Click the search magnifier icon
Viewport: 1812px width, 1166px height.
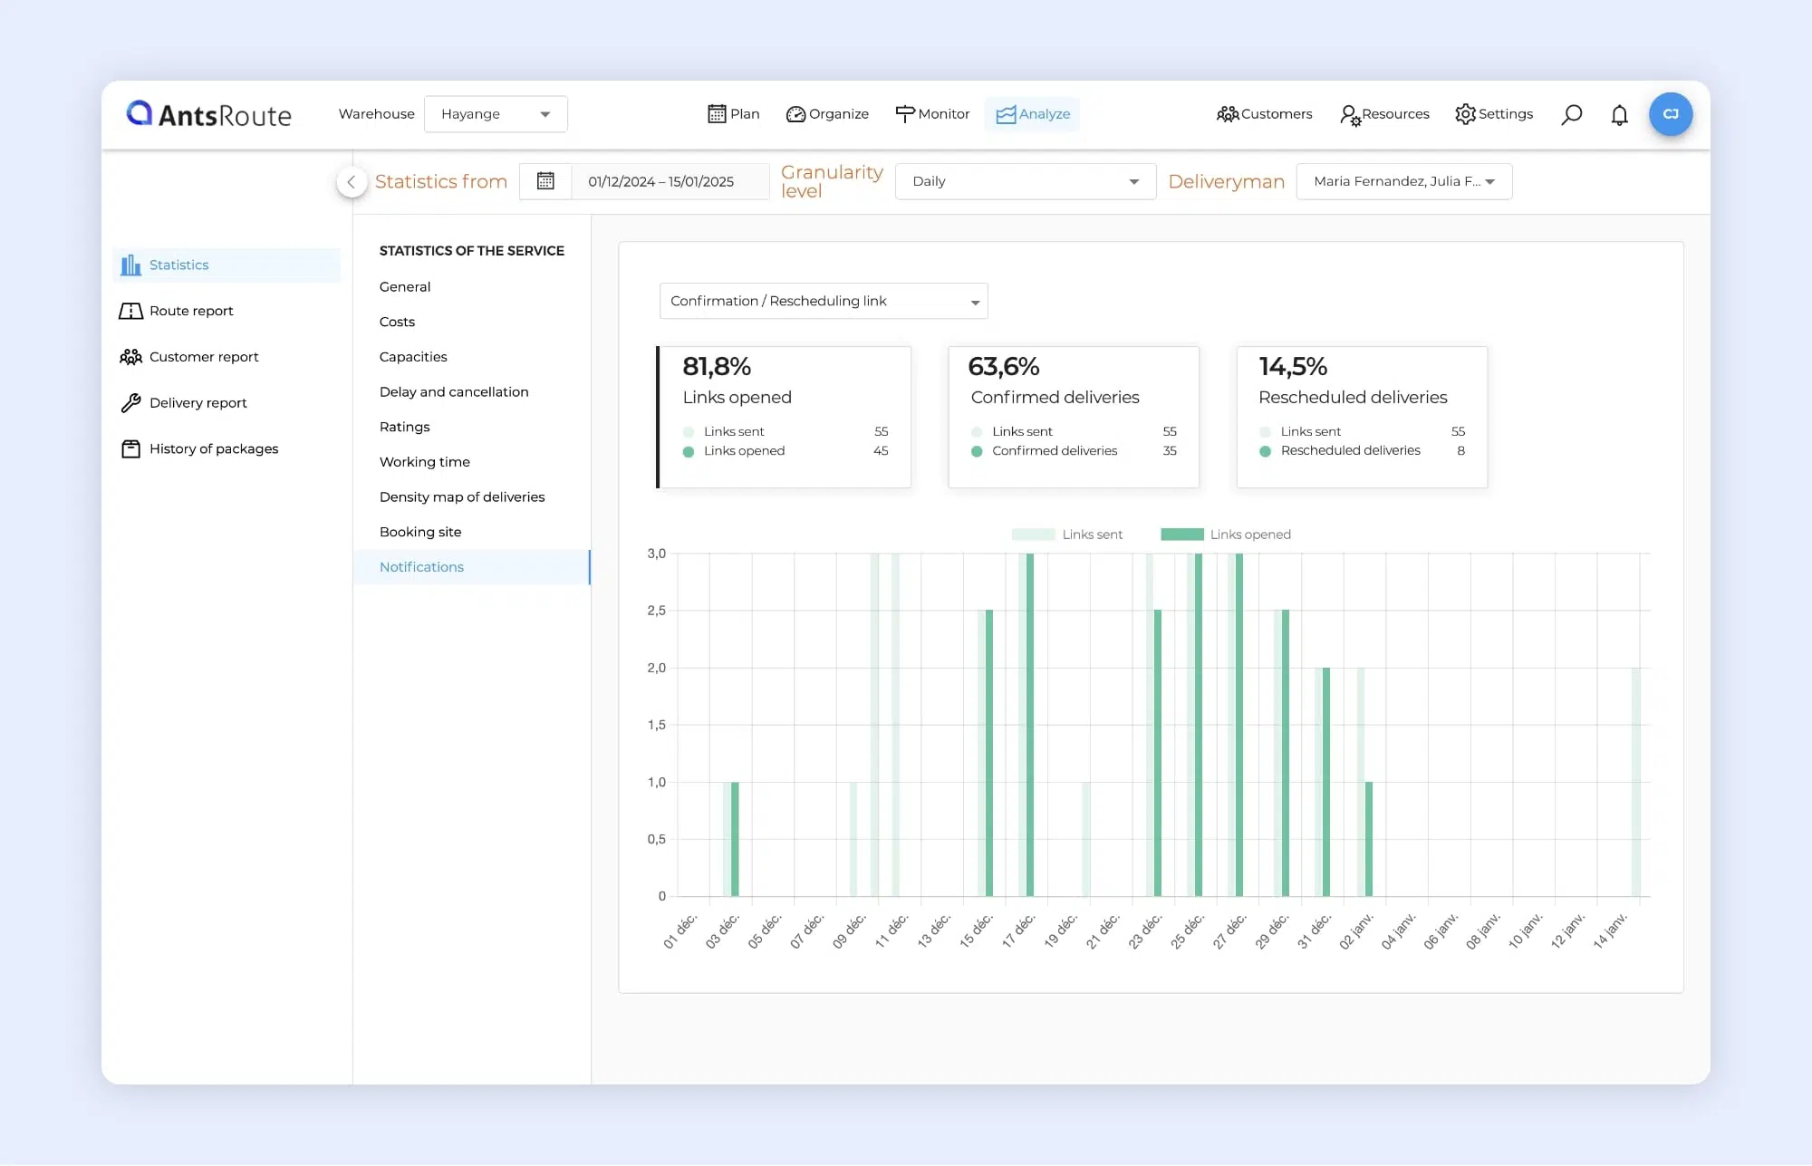(x=1572, y=114)
